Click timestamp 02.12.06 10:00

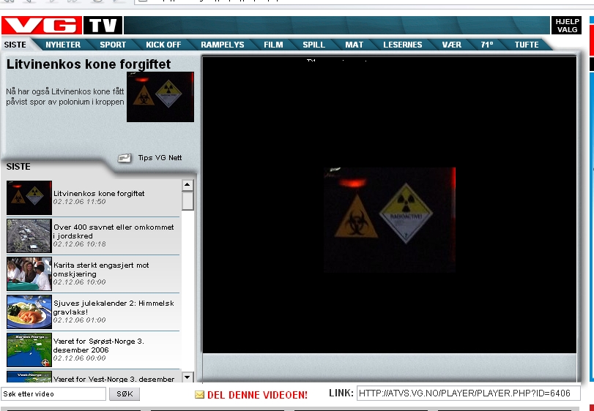click(x=80, y=282)
